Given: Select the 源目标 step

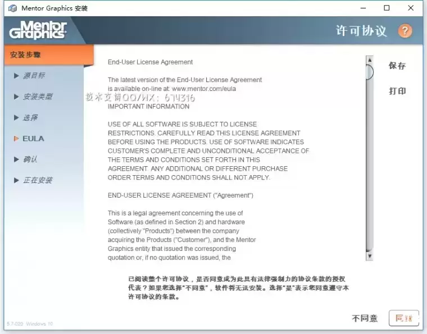Looking at the screenshot, I should [34, 76].
